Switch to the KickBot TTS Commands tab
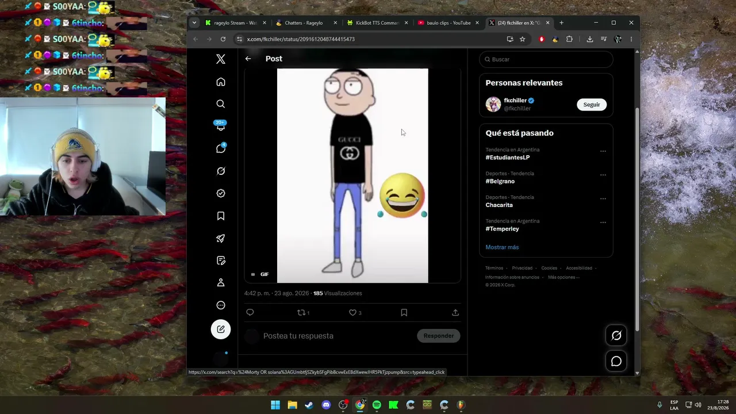The height and width of the screenshot is (414, 736). coord(377,23)
